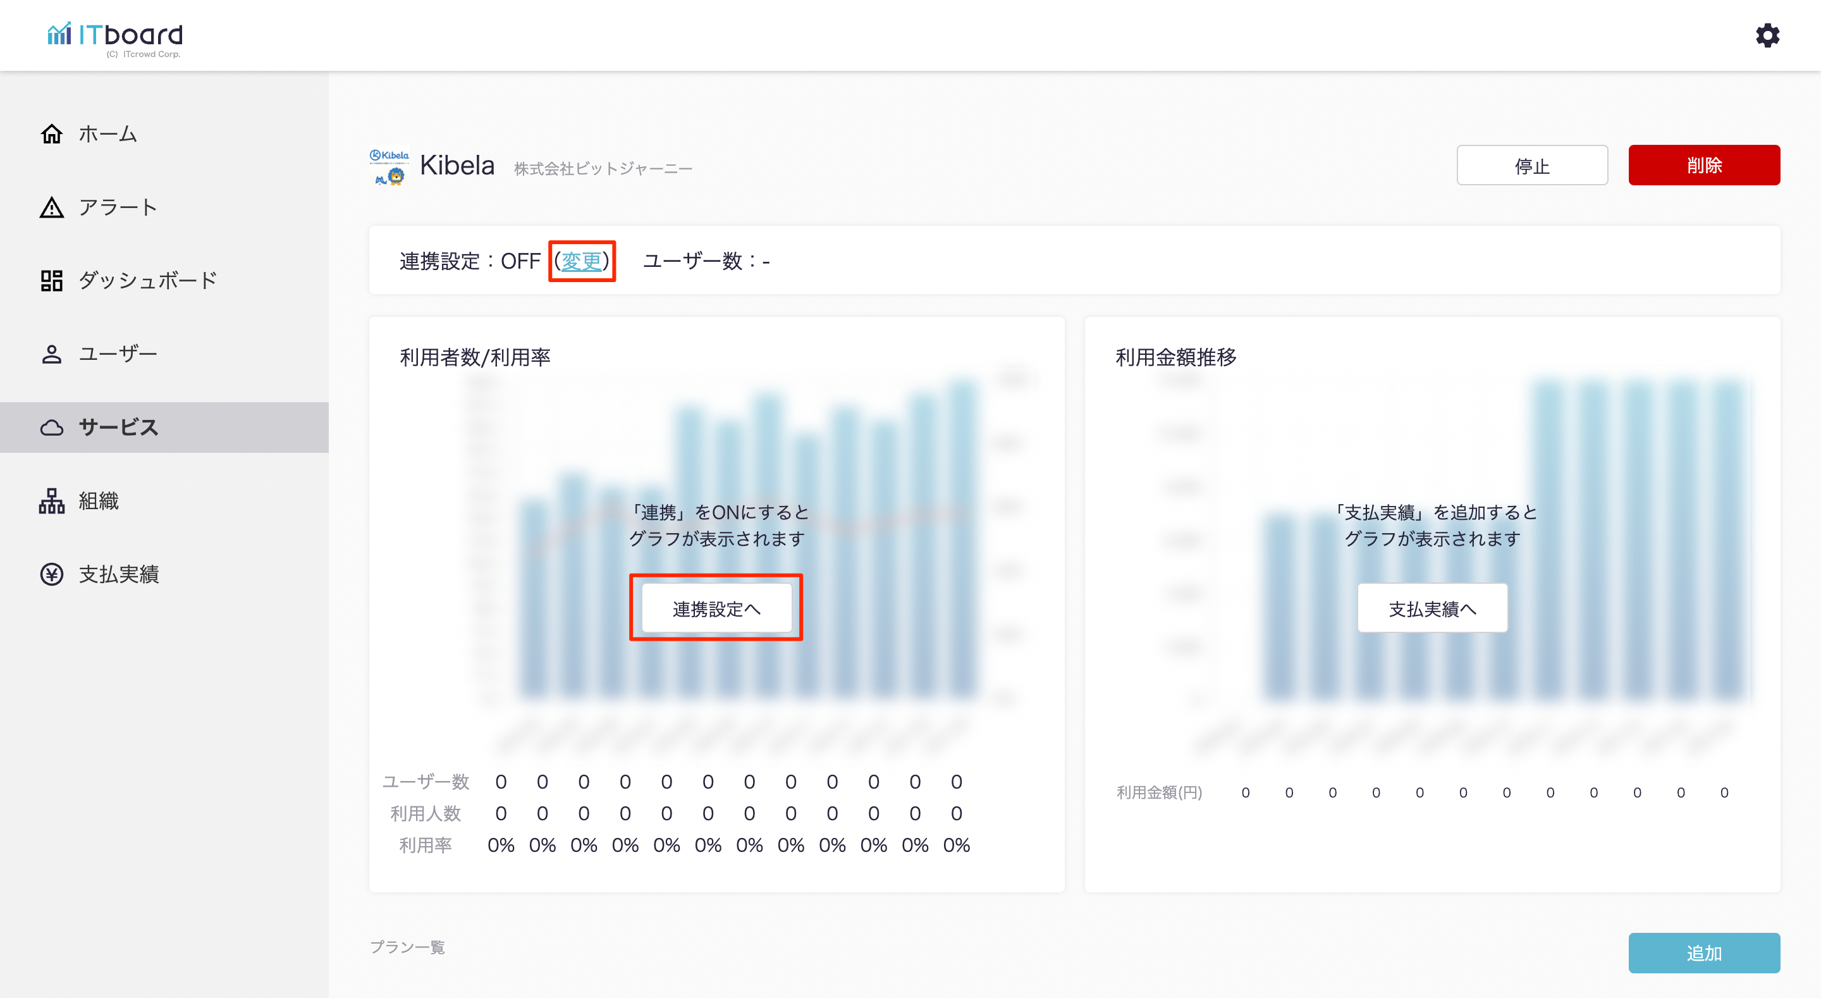This screenshot has width=1821, height=998.
Task: Click the 変更 link for 連携設定
Action: tap(581, 261)
